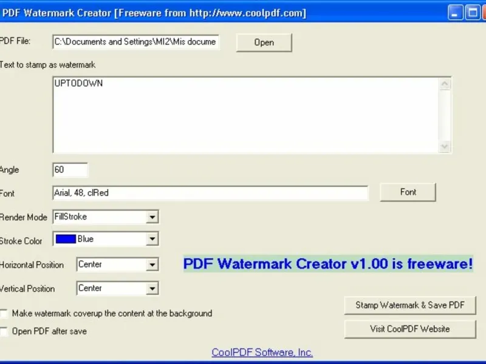Screen dimensions: 486x364
Task: Click Visit CoolPDF Website button
Action: (x=409, y=329)
